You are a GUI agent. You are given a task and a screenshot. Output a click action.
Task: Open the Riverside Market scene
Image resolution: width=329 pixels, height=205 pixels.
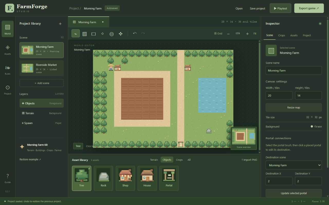(42, 68)
